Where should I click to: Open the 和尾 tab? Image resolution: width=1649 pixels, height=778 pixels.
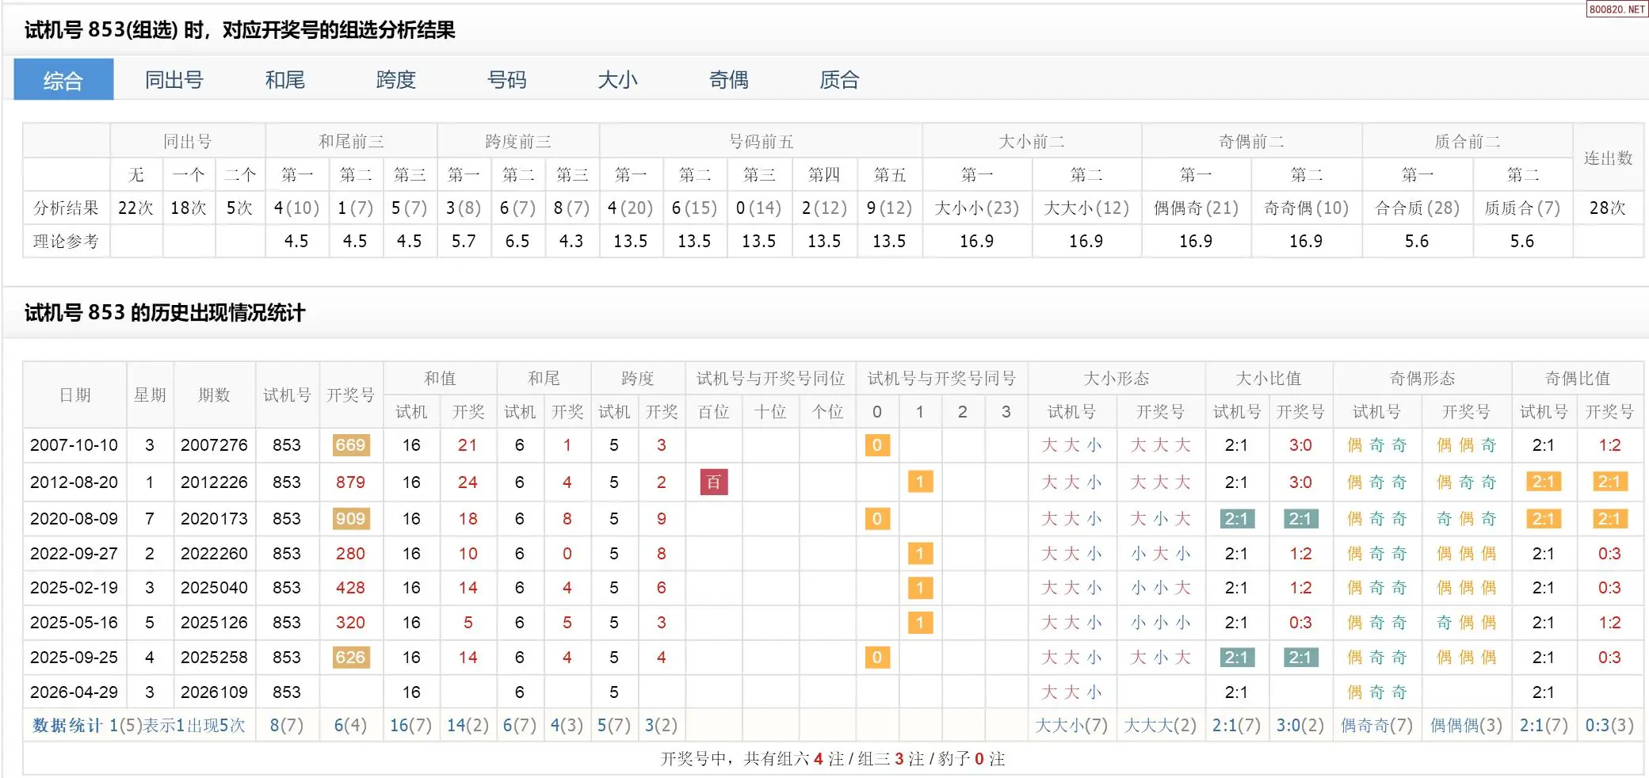click(284, 80)
